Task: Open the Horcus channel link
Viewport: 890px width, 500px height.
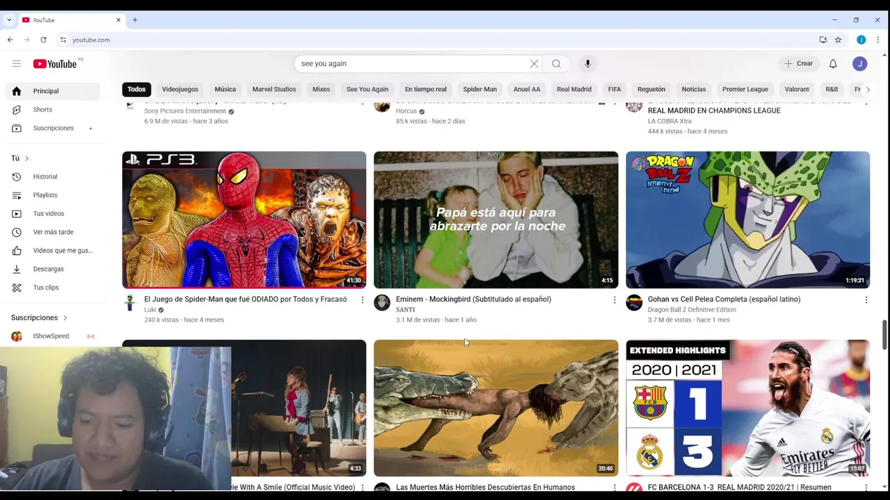Action: click(406, 111)
